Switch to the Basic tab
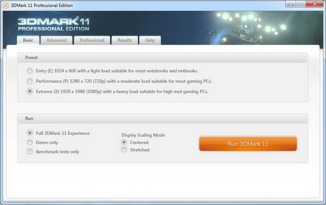This screenshot has height=205, width=326. coord(28,40)
